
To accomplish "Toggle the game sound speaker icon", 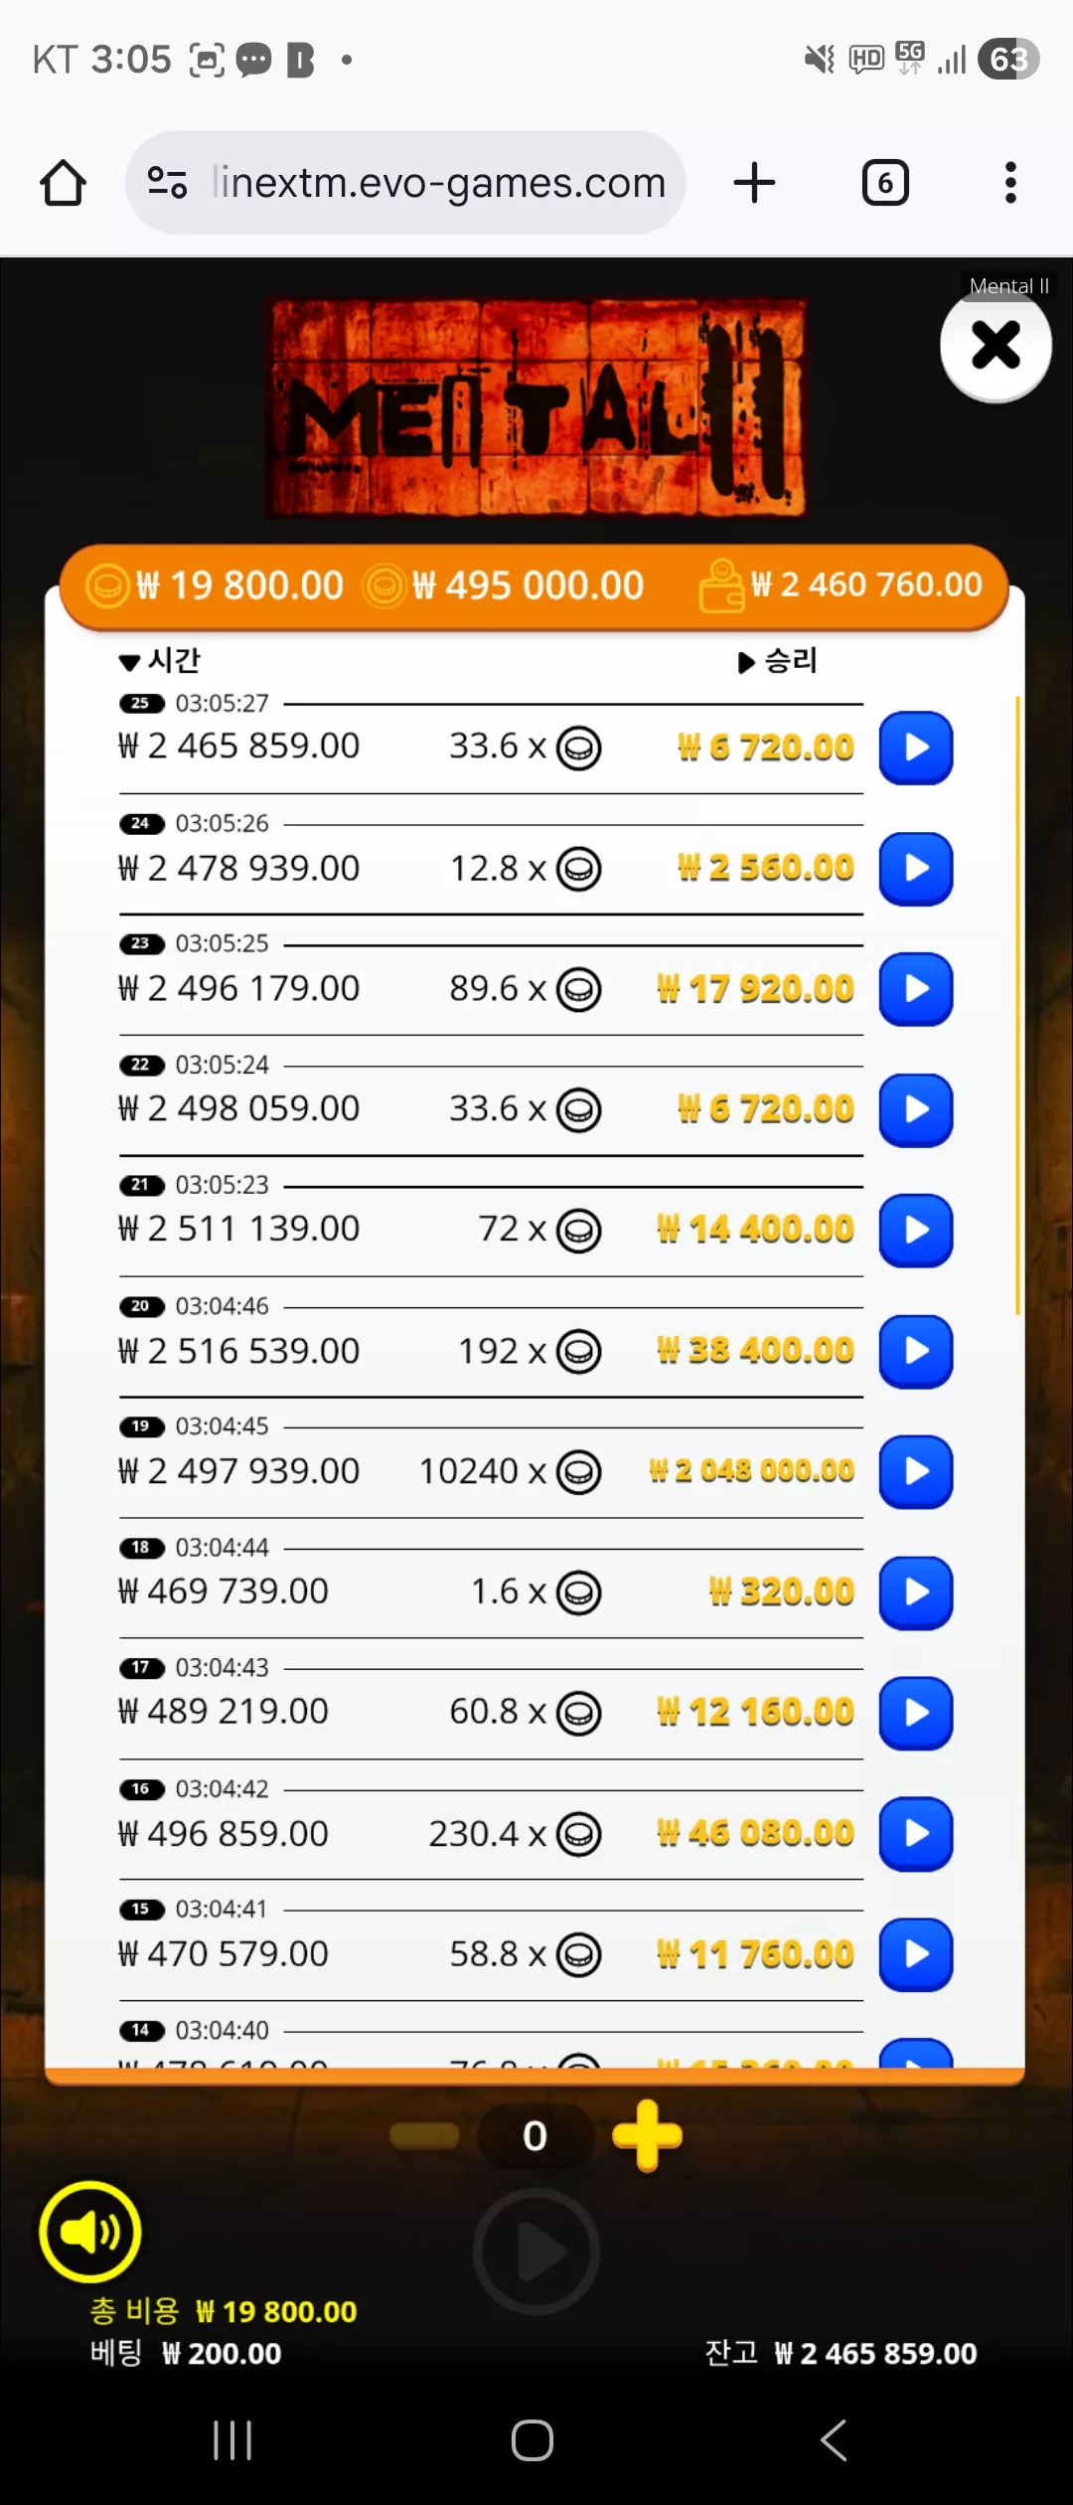I will coord(90,2232).
